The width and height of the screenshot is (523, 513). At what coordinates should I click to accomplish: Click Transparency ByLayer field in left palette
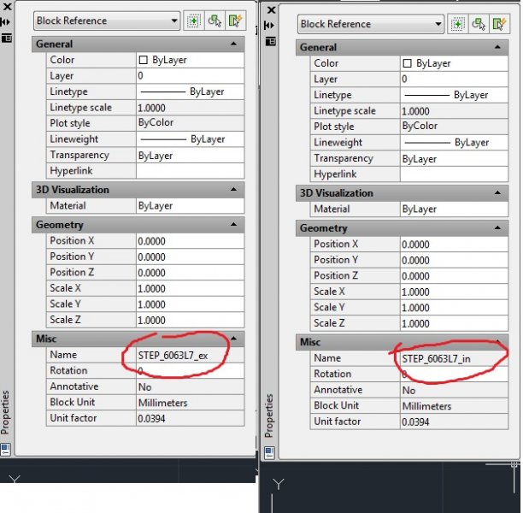[x=191, y=155]
